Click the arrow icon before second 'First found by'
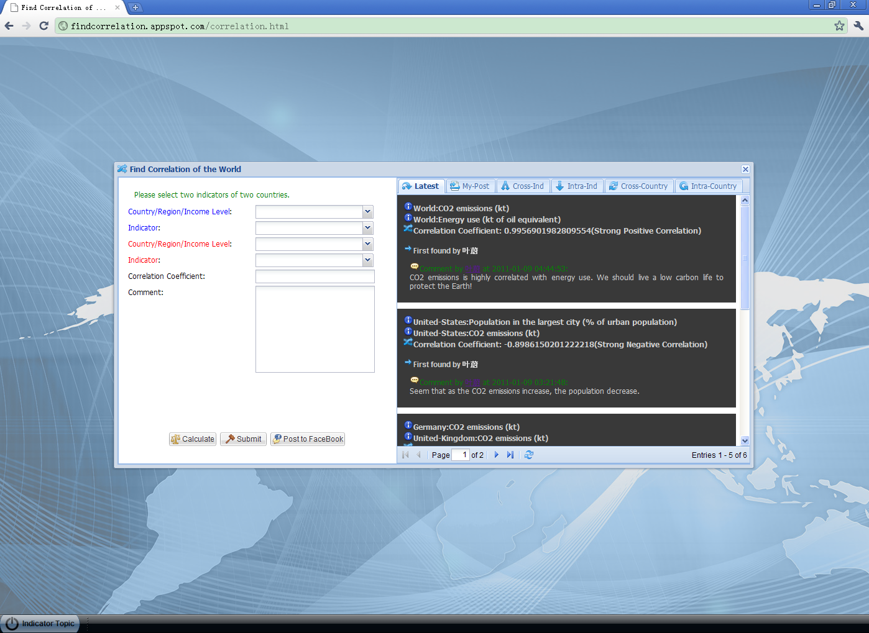This screenshot has height=633, width=869. pyautogui.click(x=408, y=362)
